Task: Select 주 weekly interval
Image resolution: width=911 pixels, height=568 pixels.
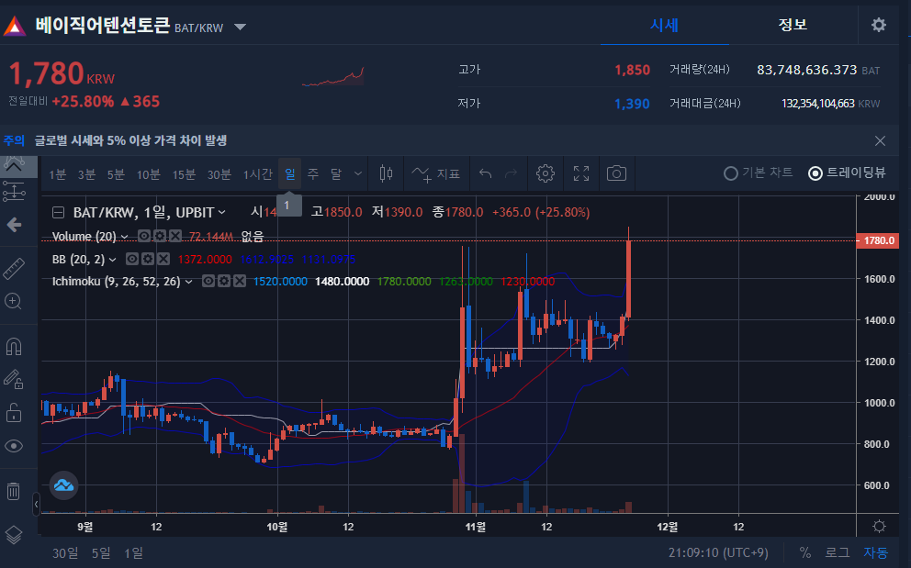Action: coord(312,174)
